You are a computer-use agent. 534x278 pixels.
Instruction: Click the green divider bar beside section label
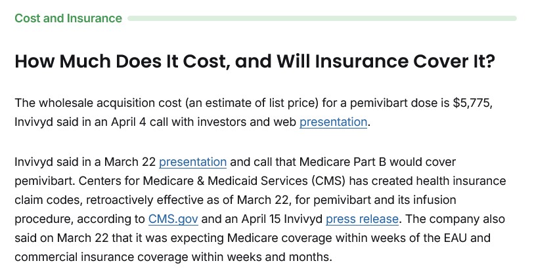322,18
